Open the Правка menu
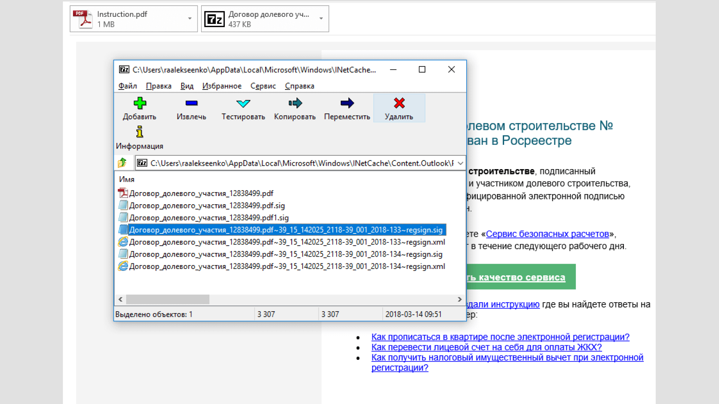719x404 pixels. tap(159, 86)
